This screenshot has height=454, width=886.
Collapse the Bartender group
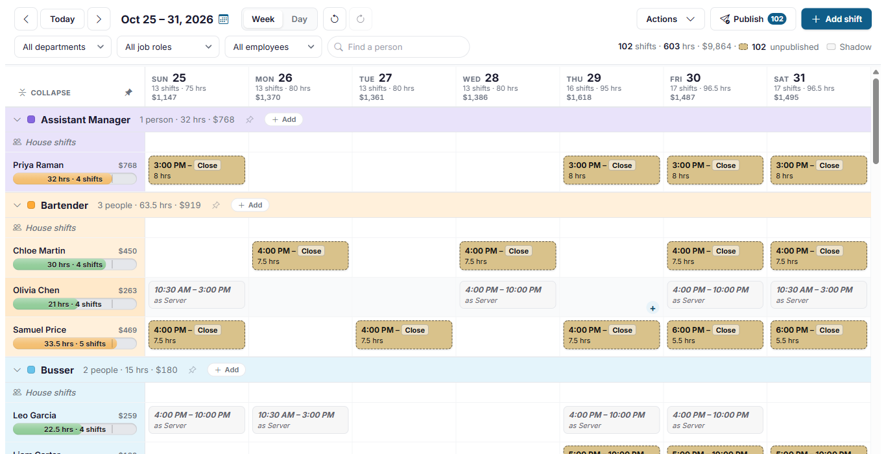coord(18,205)
